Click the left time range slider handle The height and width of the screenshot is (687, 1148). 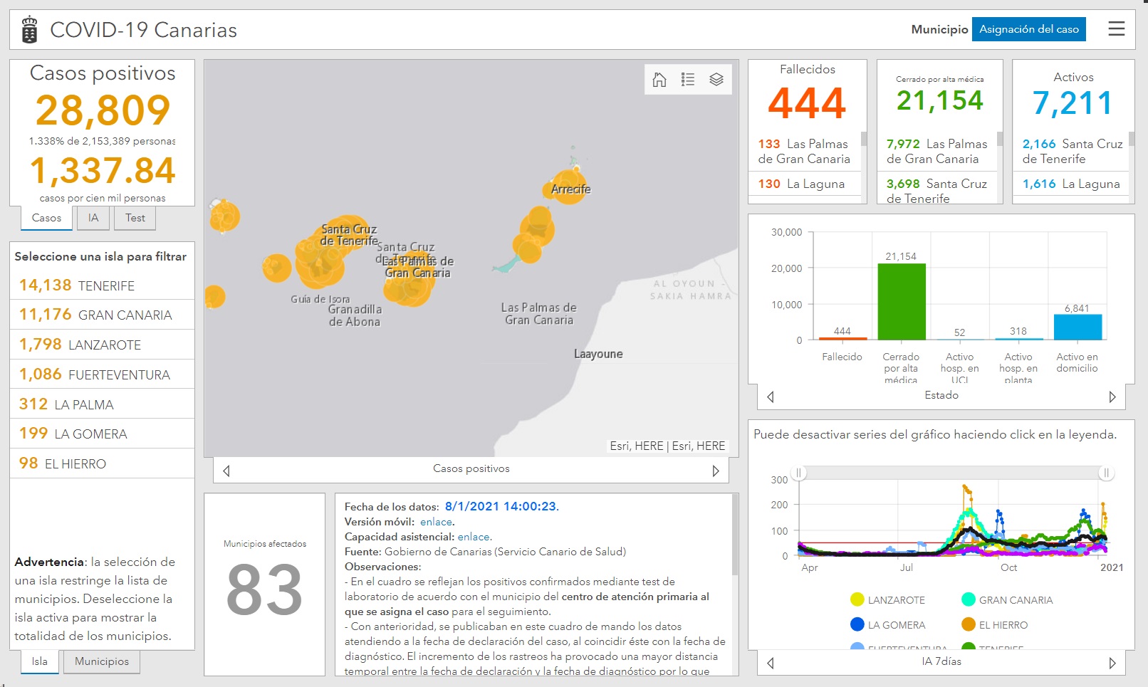point(799,473)
